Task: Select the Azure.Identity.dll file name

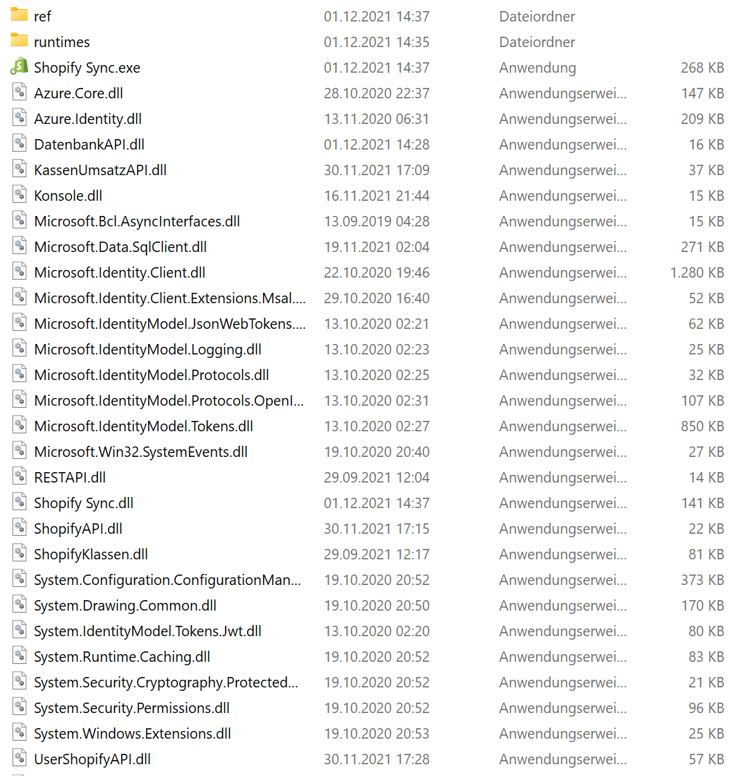Action: 88,119
